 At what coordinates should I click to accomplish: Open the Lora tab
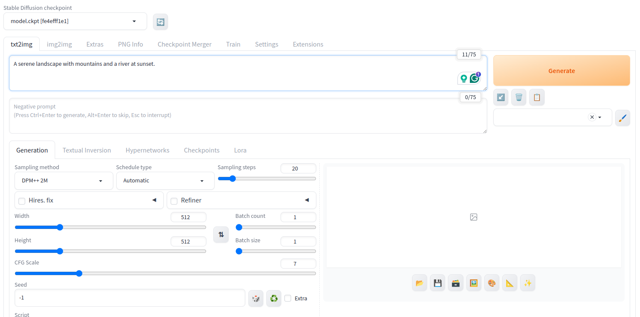click(x=240, y=150)
